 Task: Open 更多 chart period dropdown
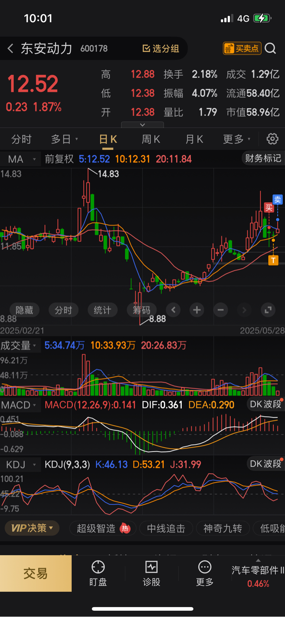pyautogui.click(x=237, y=139)
